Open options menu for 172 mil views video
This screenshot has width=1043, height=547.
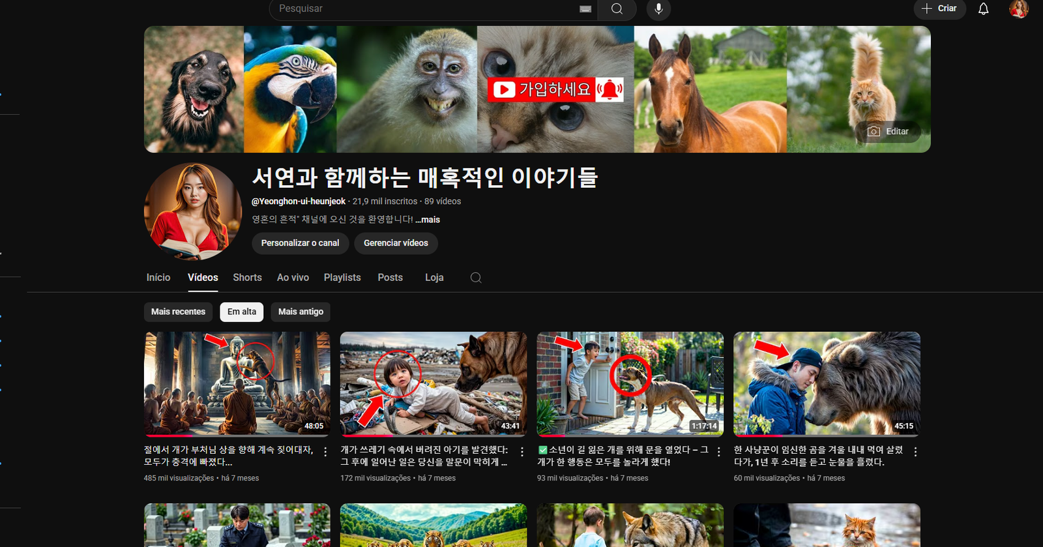(522, 452)
